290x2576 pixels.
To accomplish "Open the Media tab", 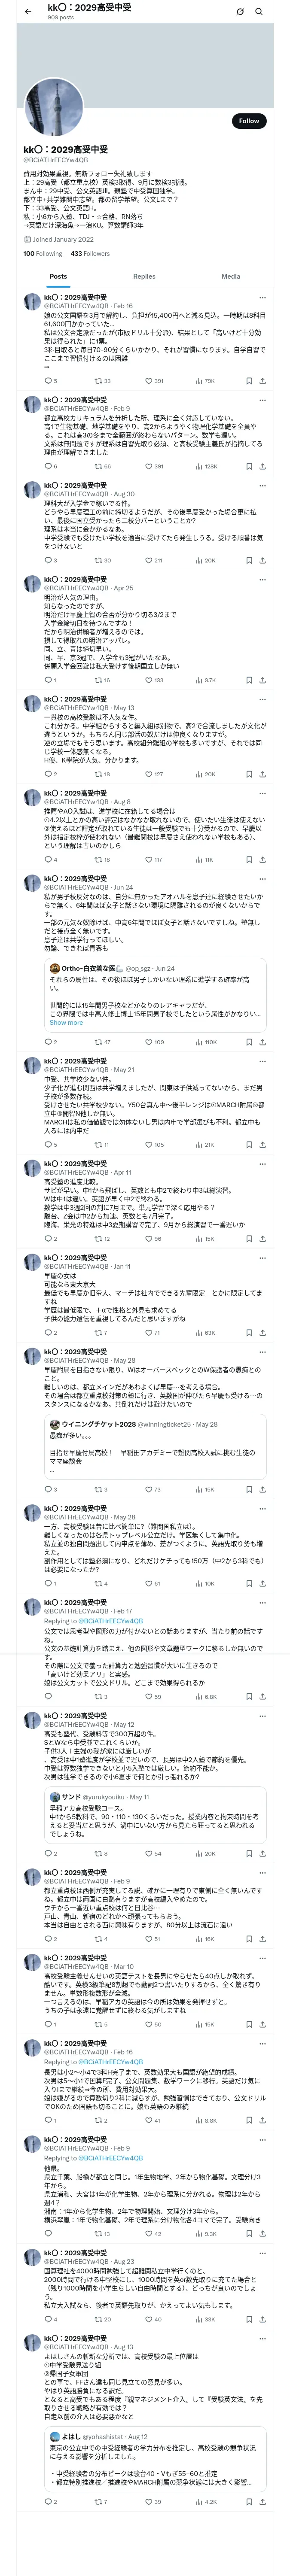I will click(231, 276).
